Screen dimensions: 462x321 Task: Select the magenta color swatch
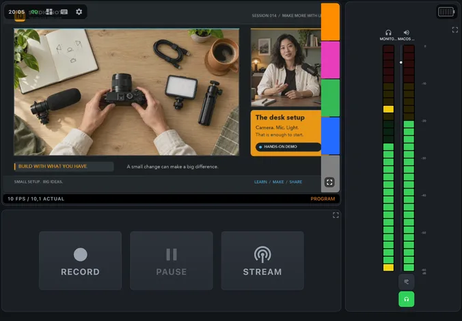click(330, 60)
